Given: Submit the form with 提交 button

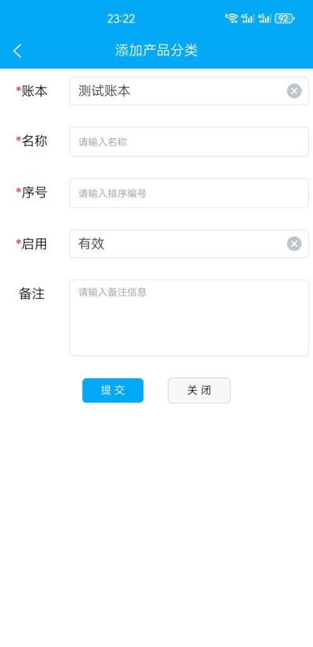Looking at the screenshot, I should point(113,390).
